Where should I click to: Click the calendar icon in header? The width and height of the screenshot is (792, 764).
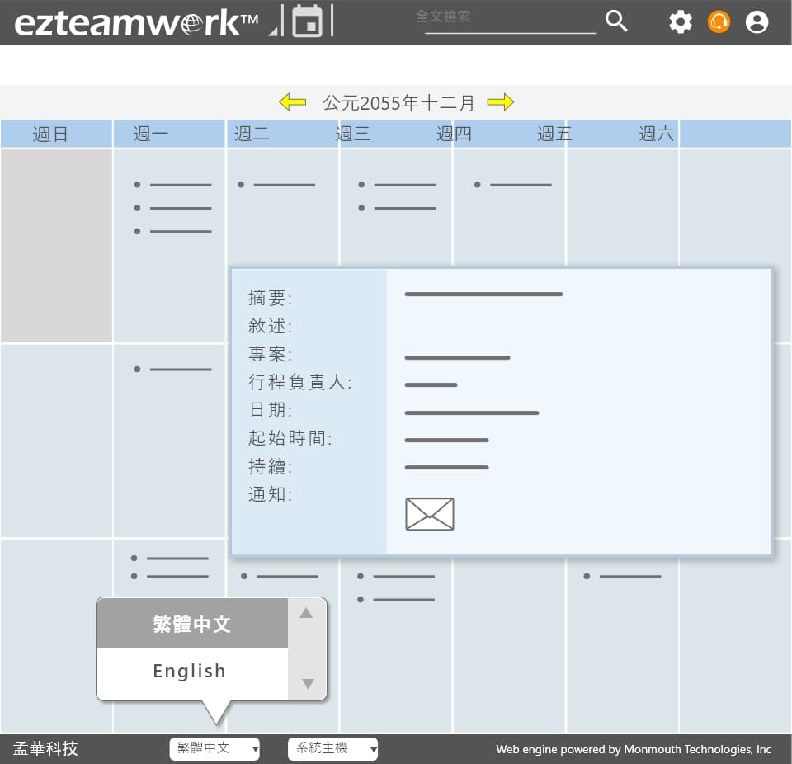307,21
